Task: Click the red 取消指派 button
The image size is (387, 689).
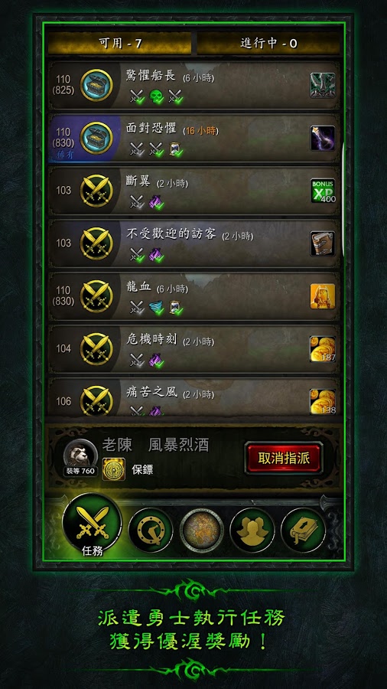Action: [284, 458]
